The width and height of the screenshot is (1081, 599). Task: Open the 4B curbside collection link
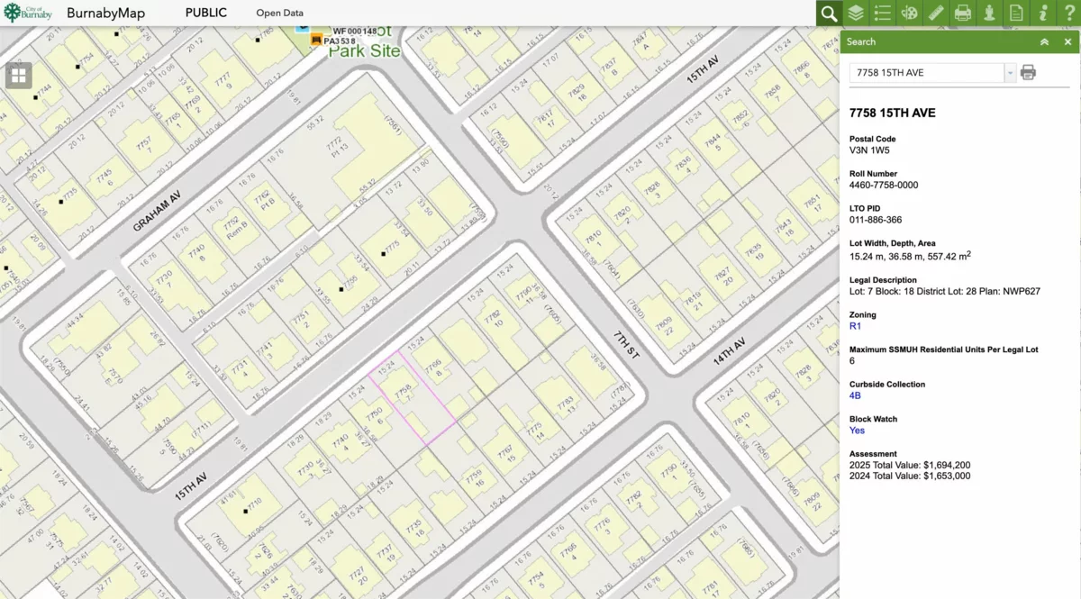(x=855, y=395)
